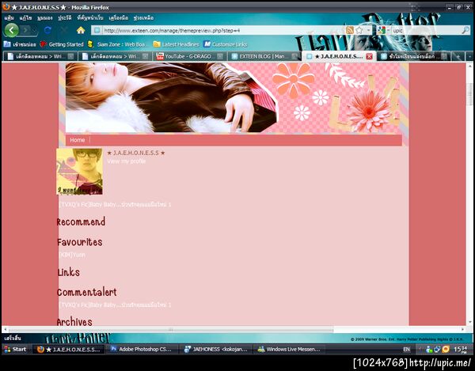This screenshot has width=475, height=371.
Task: Click the vertical scrollbar up arrow
Action: tap(470, 66)
